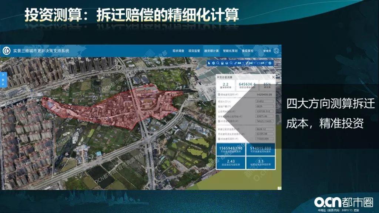Select the ruler measure tool
This screenshot has width=379, height=213.
236,63
